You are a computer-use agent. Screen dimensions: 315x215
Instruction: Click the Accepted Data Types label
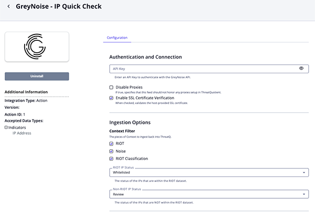24,121
